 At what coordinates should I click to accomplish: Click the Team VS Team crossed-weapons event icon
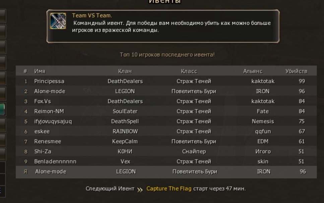click(58, 21)
